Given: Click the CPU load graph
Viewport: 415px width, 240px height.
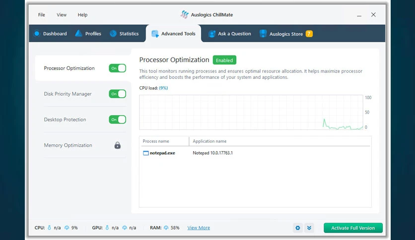Looking at the screenshot, I should point(251,113).
